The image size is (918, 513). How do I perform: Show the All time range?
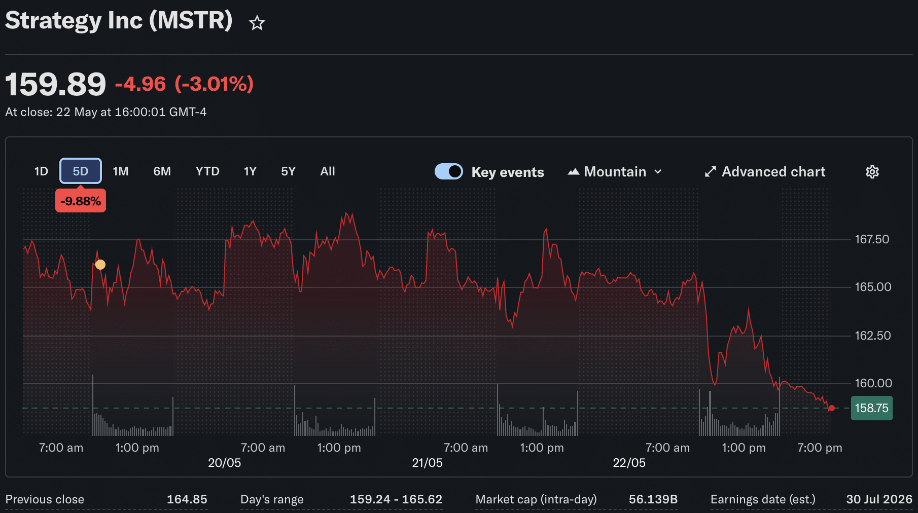(328, 171)
